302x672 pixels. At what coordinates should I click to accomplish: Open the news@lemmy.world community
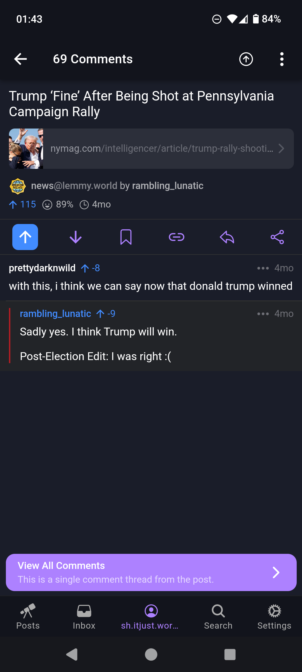coord(74,186)
